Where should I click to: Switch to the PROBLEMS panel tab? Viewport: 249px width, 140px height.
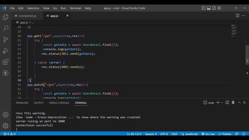click(22, 103)
